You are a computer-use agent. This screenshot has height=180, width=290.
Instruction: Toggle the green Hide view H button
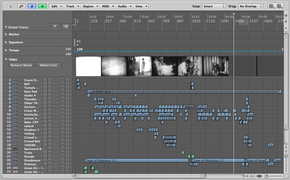click(42, 6)
